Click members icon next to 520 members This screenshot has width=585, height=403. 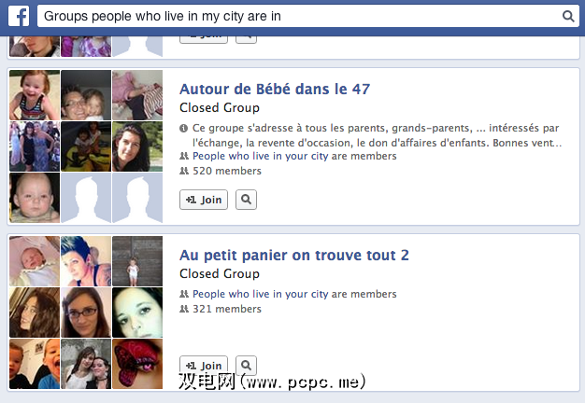[x=184, y=171]
